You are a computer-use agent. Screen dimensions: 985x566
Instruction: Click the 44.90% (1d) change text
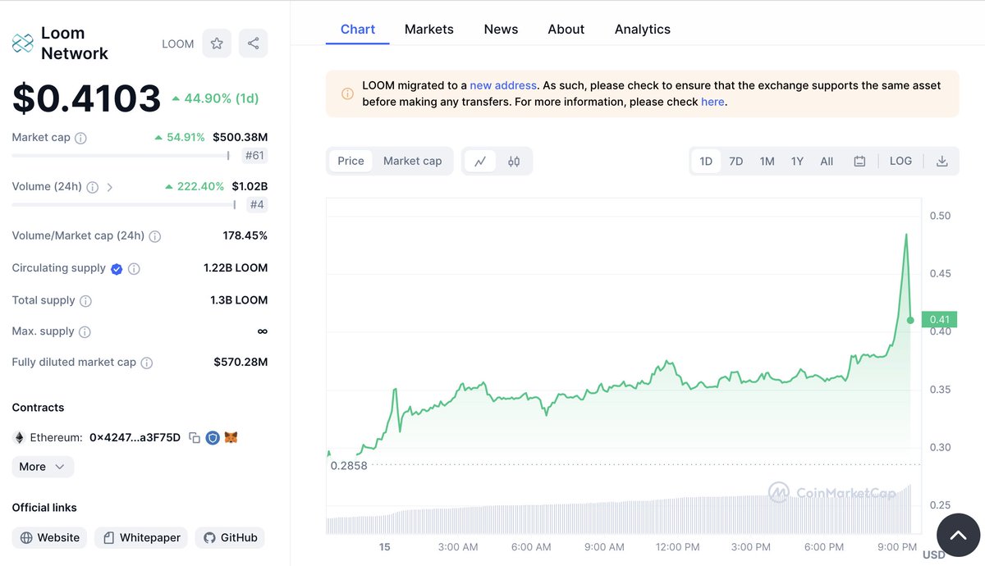[x=221, y=98]
